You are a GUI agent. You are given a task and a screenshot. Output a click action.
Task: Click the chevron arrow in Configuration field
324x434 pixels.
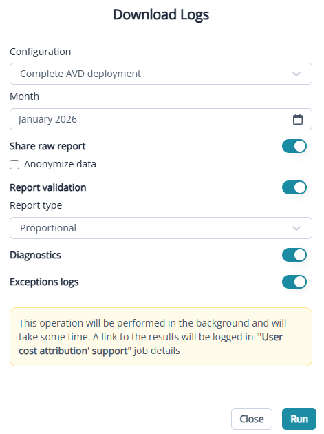pos(296,74)
